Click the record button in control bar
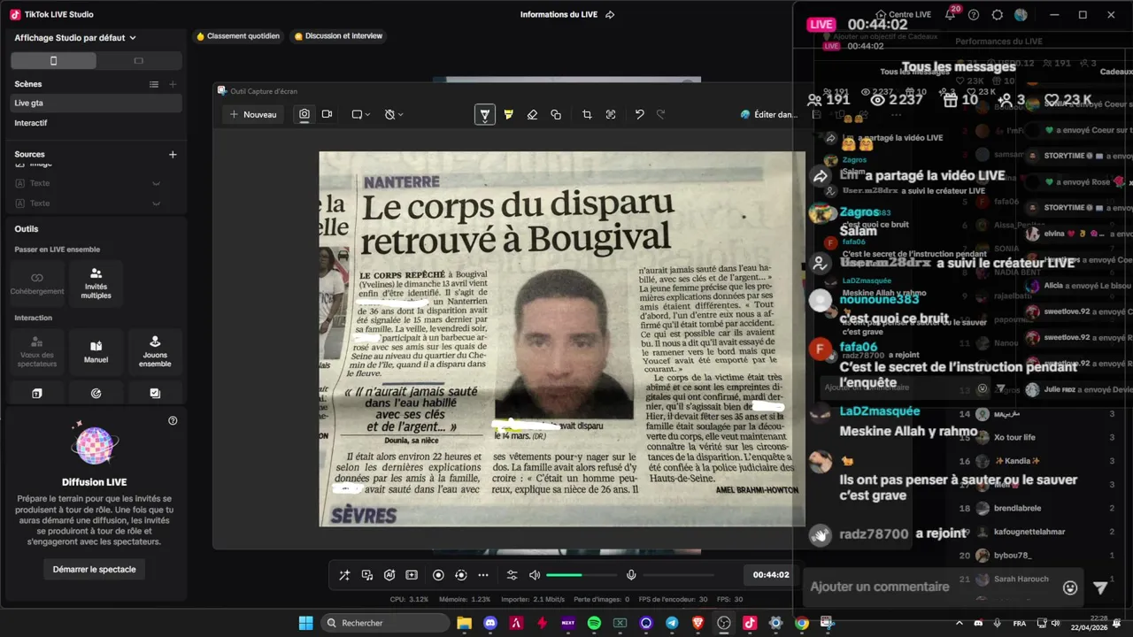Image resolution: width=1133 pixels, height=637 pixels. coord(438,575)
